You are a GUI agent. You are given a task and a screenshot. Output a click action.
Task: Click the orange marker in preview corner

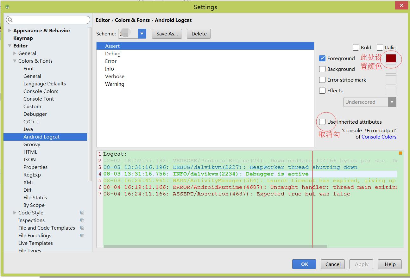pos(400,153)
